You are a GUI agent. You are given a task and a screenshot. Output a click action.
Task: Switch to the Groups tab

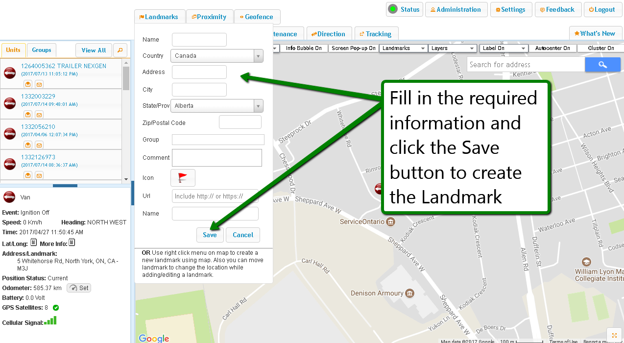tap(42, 50)
